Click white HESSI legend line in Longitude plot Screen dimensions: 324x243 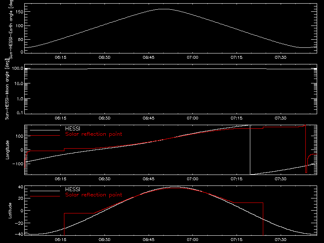pos(45,130)
